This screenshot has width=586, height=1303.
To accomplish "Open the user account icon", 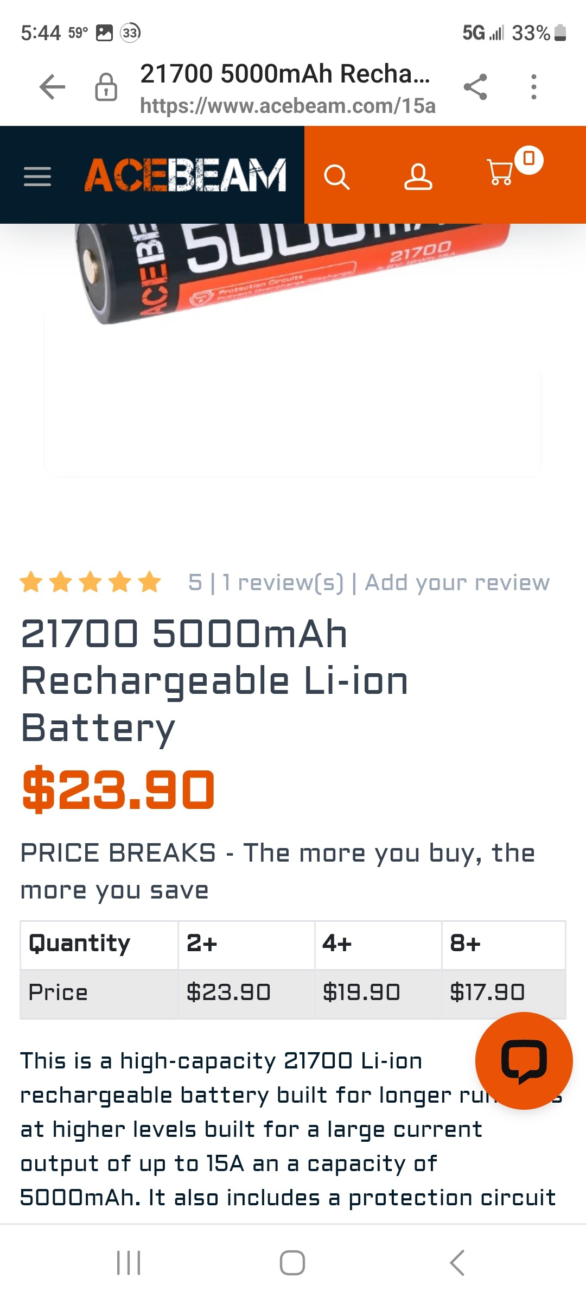I will [418, 176].
